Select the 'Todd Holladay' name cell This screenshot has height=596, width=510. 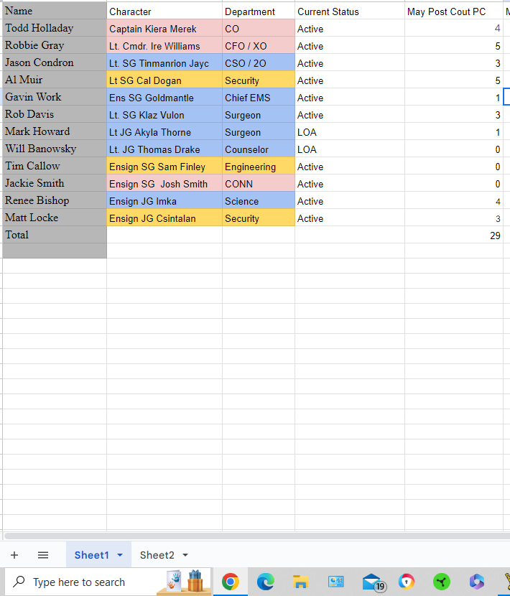coord(54,29)
